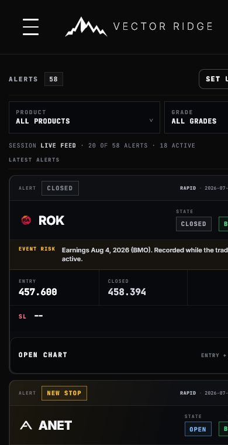
Task: Click the ROK company logo icon
Action: pyautogui.click(x=26, y=220)
